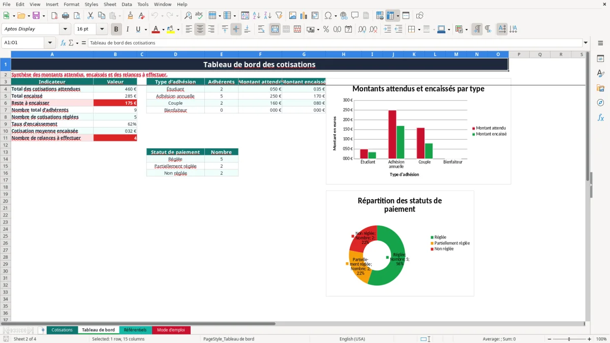Click the Select Function sigma button
Screen dimensions: 610x343
click(x=71, y=43)
